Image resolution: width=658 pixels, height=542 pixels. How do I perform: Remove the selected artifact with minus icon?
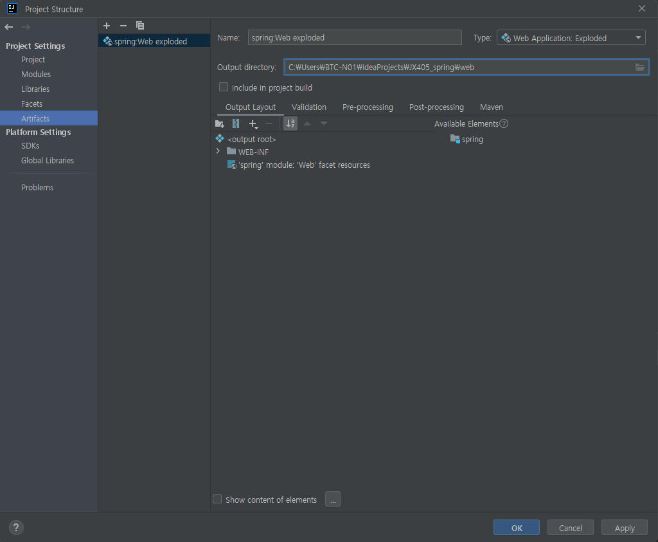[x=123, y=26]
